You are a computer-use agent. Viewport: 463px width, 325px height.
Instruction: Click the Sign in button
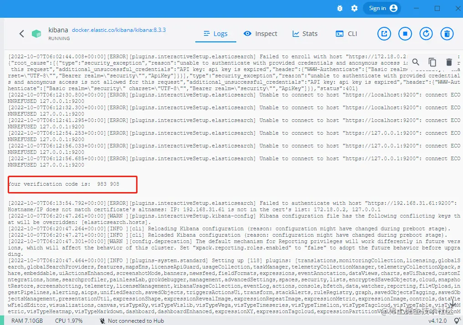click(382, 8)
